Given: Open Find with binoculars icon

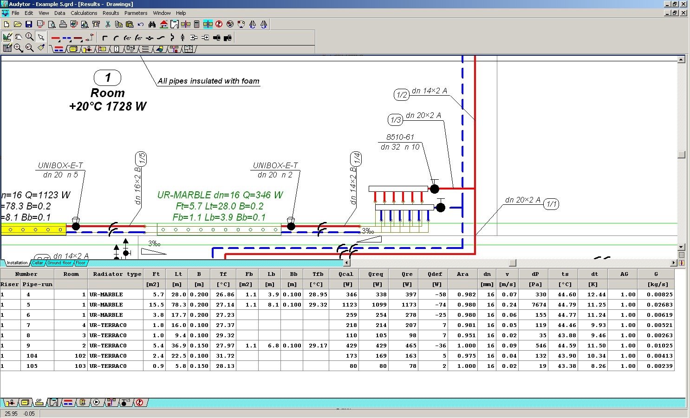Looking at the screenshot, I should click(152, 24).
